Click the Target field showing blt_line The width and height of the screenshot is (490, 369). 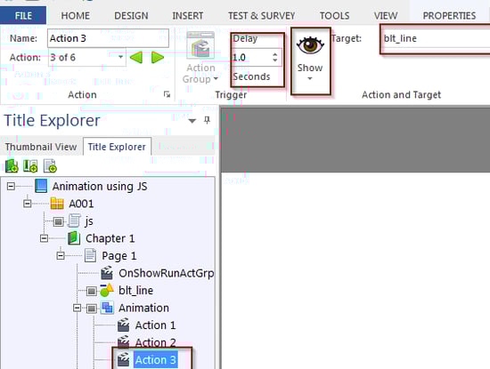click(436, 38)
